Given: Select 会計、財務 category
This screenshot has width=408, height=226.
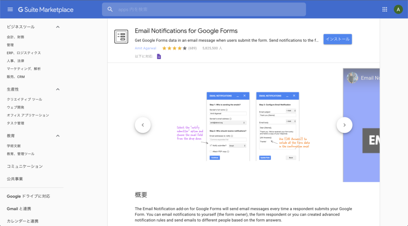Looking at the screenshot, I should coord(16,37).
